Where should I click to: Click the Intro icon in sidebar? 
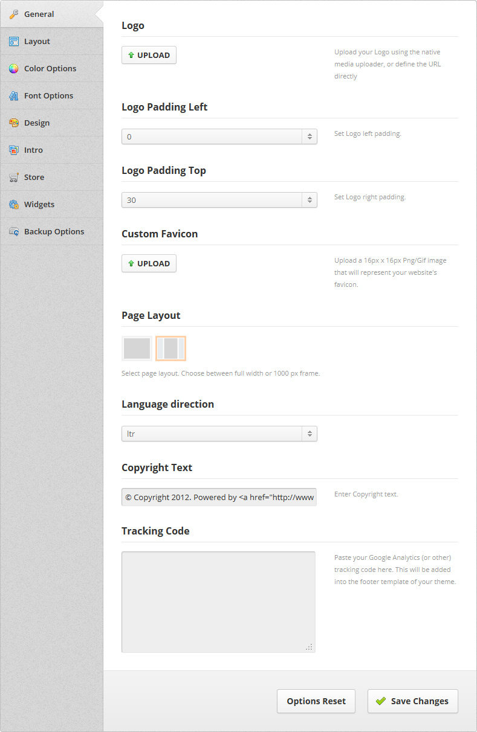point(14,150)
